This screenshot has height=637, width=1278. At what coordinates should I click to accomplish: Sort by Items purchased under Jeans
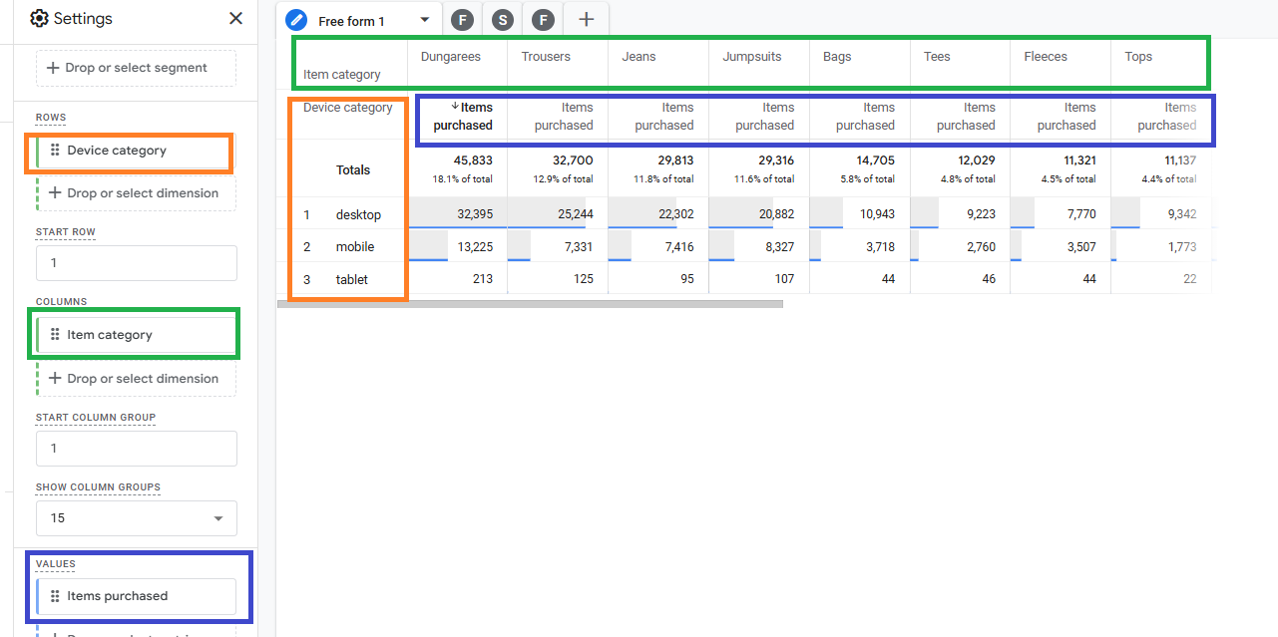(664, 117)
